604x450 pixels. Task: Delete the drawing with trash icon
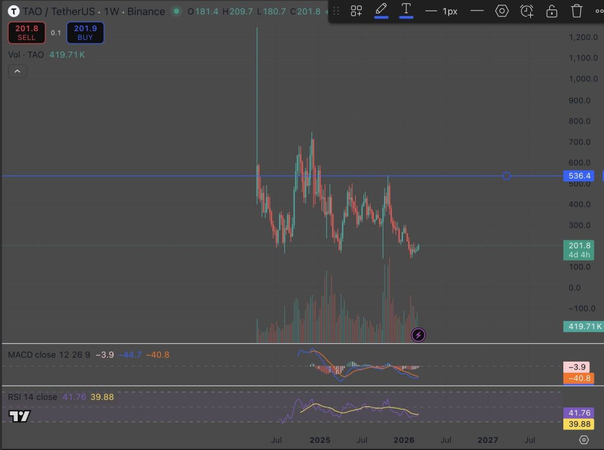point(577,11)
